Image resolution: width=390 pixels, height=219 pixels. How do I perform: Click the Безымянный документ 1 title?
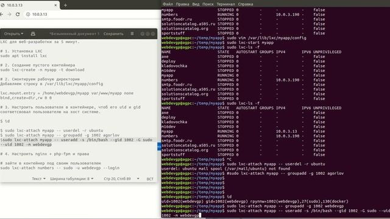[x=74, y=33]
